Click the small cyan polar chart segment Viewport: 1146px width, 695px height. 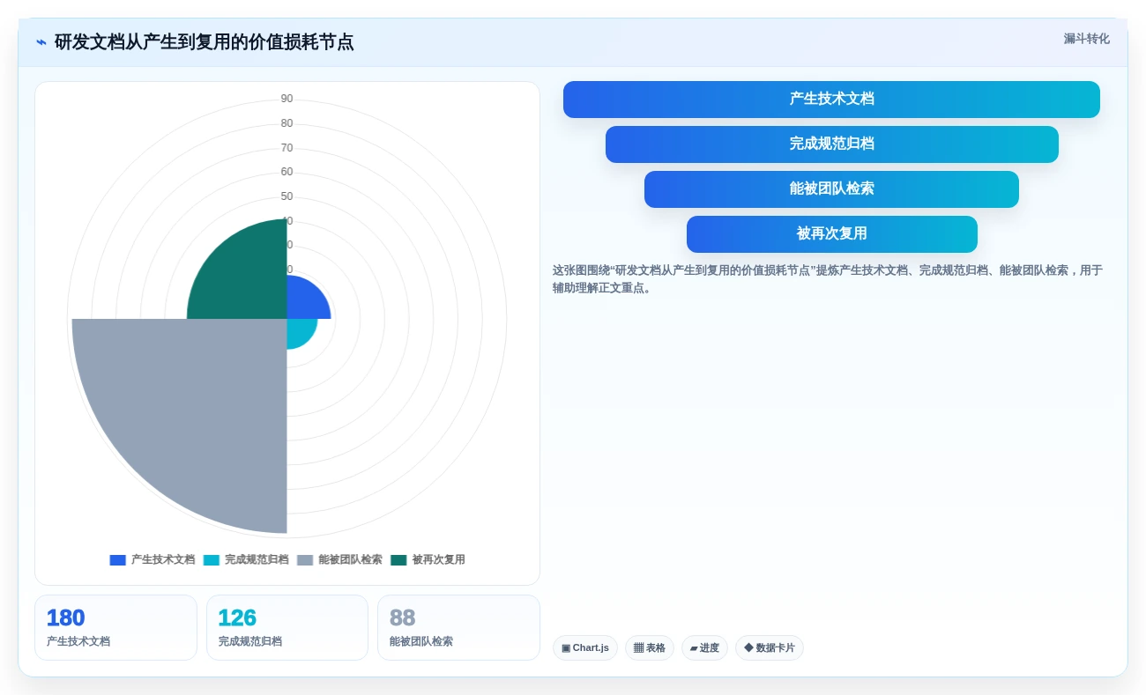(299, 330)
